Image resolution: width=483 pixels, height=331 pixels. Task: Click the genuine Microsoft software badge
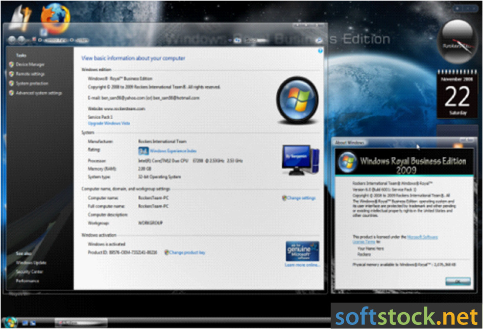click(302, 251)
